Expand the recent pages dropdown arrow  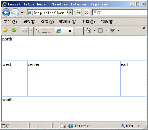(22, 13)
